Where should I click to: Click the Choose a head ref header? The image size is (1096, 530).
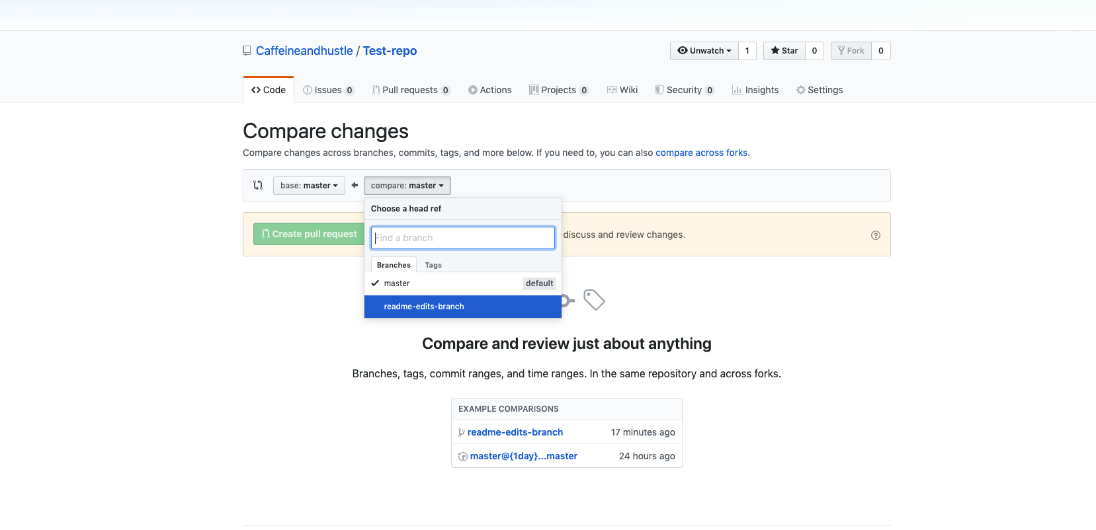(x=406, y=209)
